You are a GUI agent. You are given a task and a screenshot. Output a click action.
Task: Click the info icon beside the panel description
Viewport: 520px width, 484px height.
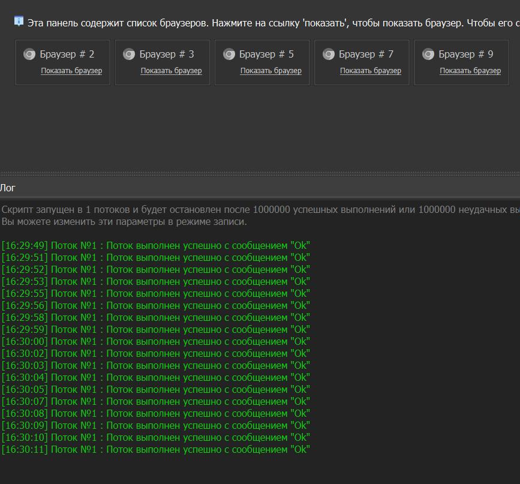point(19,21)
